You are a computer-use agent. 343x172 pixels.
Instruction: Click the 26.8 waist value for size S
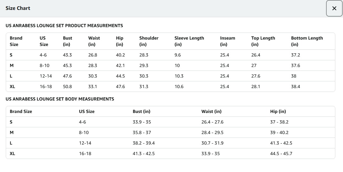pyautogui.click(x=93, y=55)
